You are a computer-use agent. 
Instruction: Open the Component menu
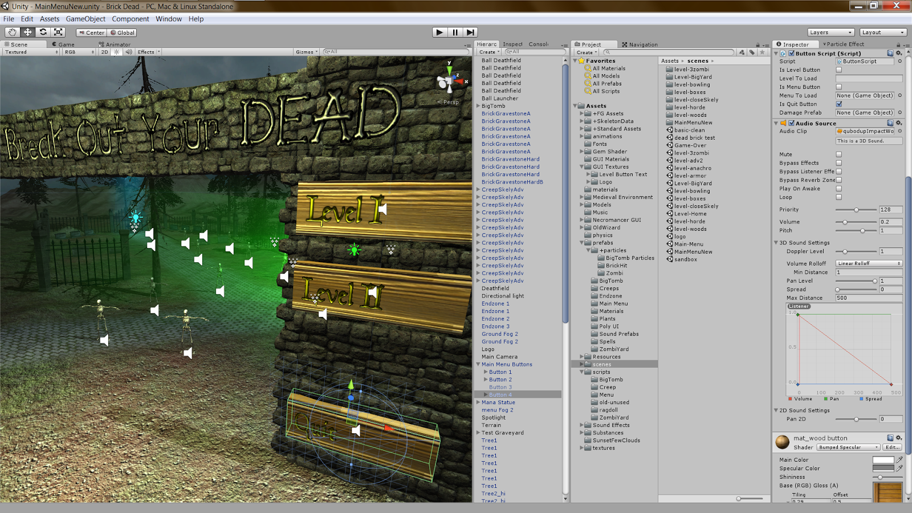click(x=131, y=19)
